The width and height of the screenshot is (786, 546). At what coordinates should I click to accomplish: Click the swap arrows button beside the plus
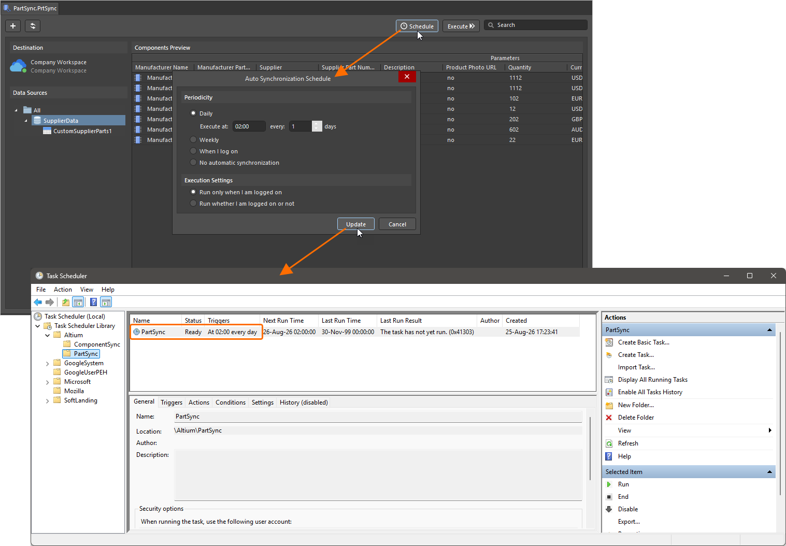pyautogui.click(x=33, y=26)
